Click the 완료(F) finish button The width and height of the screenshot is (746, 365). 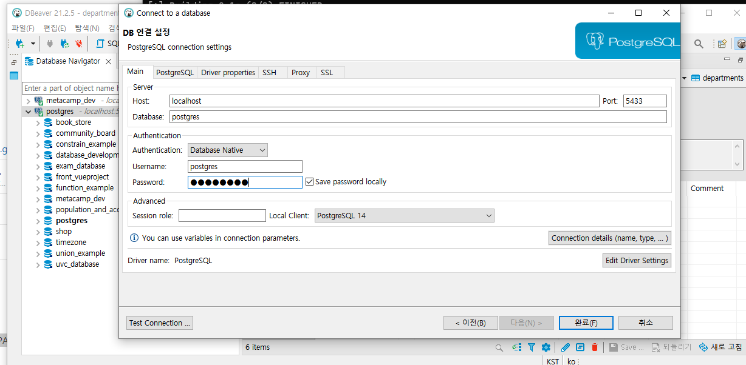click(586, 323)
